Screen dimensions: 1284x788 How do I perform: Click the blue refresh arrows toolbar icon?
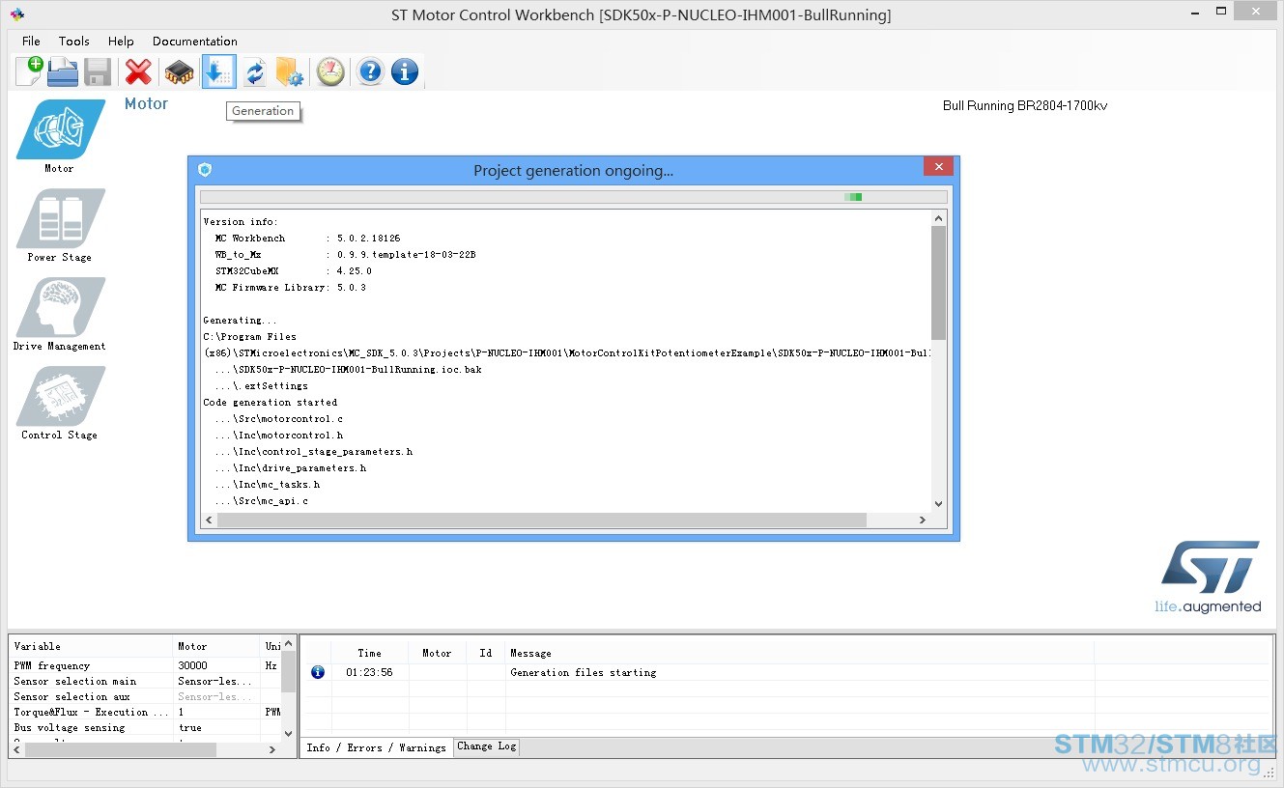coord(255,71)
